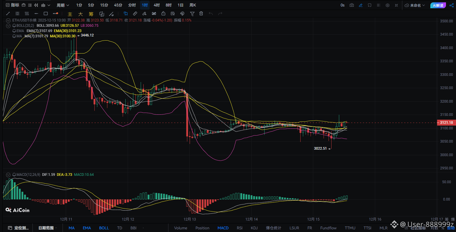Toggle the lock drawings icon
This screenshot has width=456, height=232.
[163, 14]
